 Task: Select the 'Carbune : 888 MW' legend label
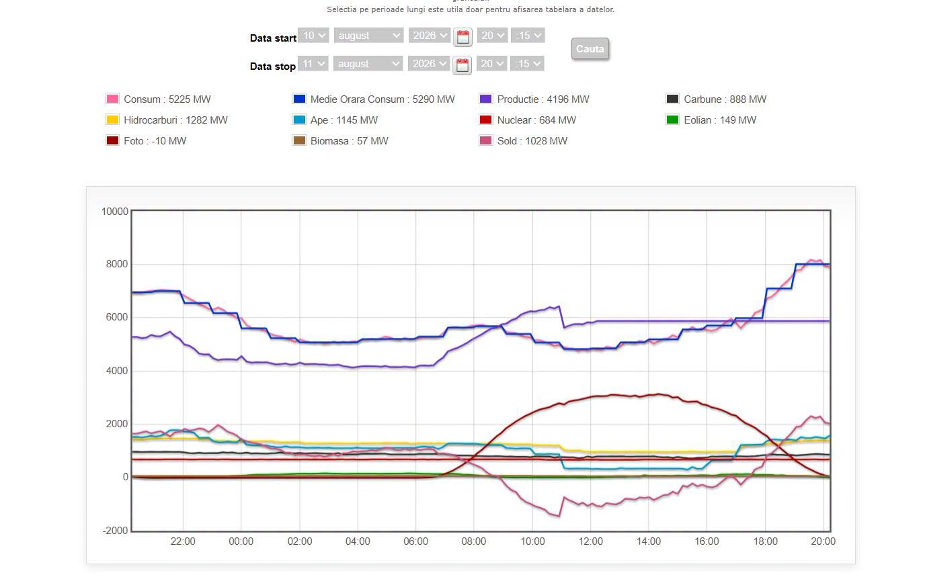[x=725, y=99]
